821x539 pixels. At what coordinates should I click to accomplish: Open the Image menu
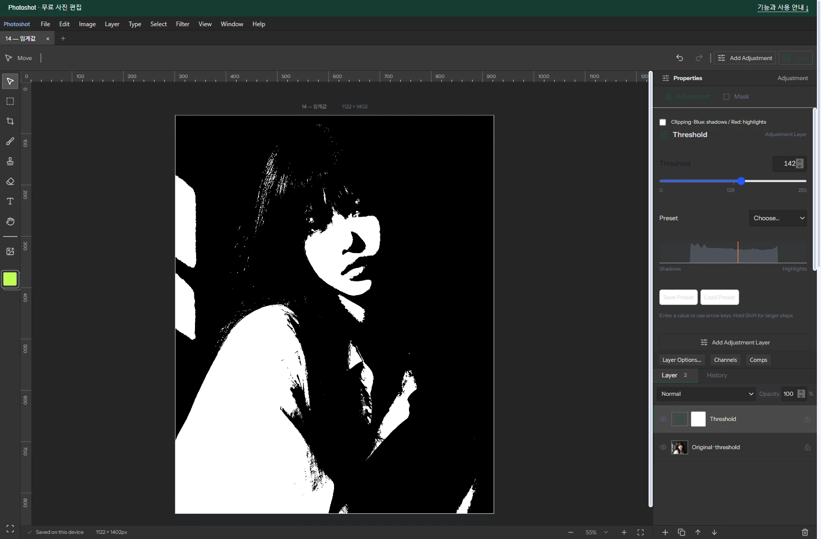pyautogui.click(x=87, y=24)
